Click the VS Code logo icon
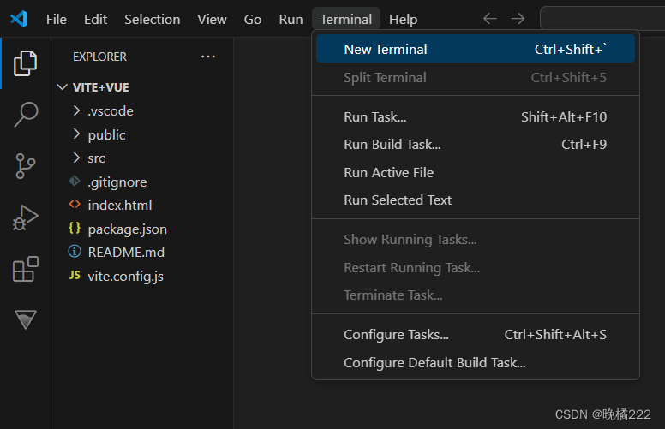The height and width of the screenshot is (429, 665). click(19, 19)
